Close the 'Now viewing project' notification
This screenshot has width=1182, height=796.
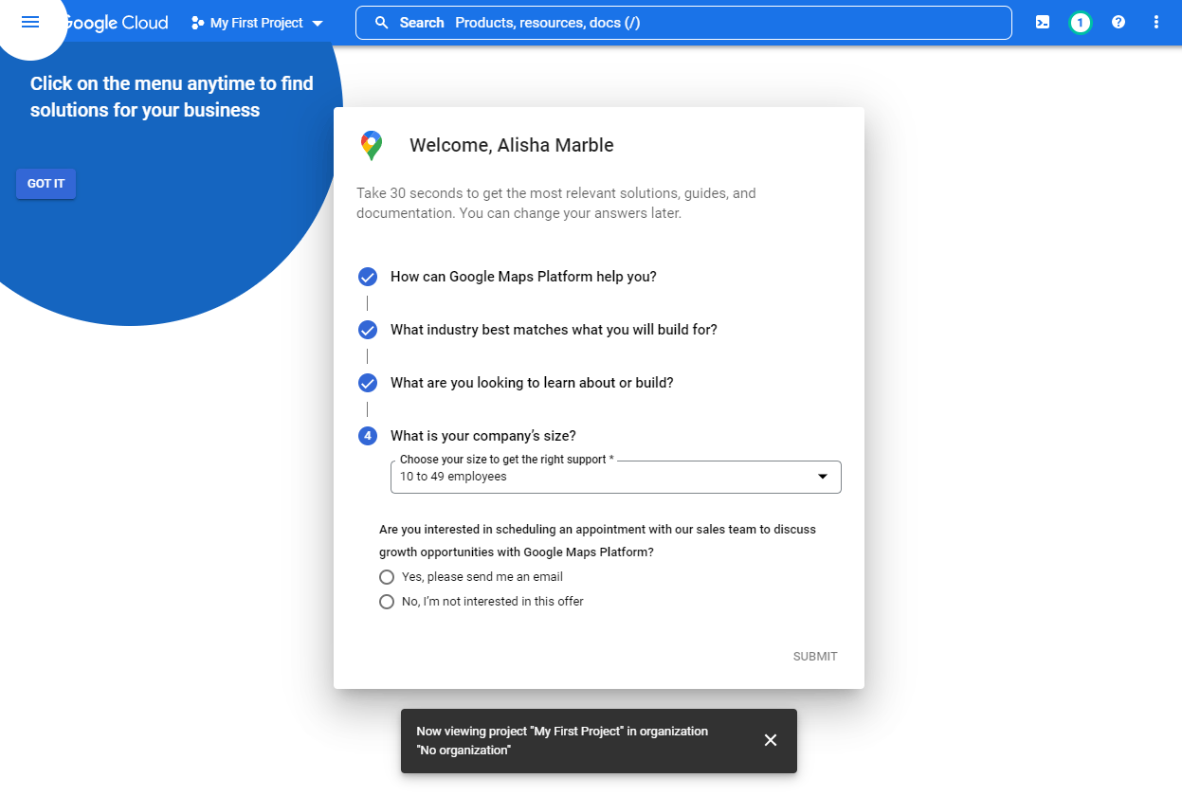point(771,740)
